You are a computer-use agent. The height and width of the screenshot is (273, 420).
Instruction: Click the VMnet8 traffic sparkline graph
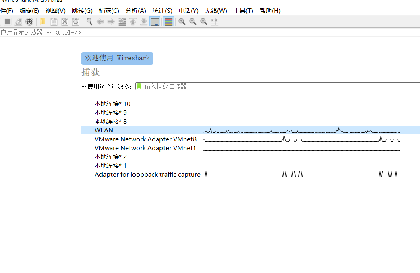(301, 139)
